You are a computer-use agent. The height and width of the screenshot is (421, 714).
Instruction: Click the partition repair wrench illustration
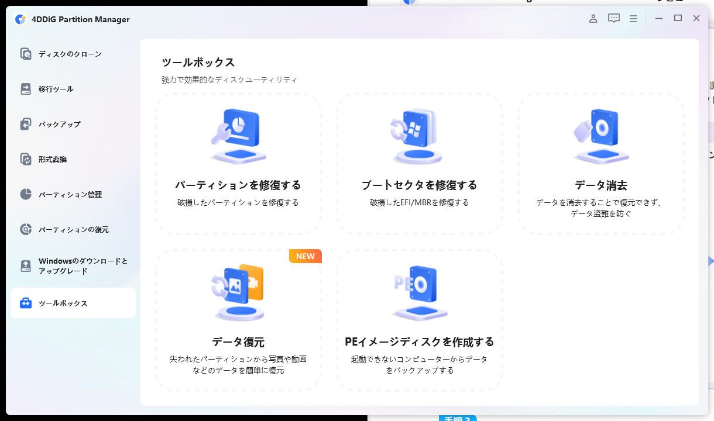coord(238,136)
